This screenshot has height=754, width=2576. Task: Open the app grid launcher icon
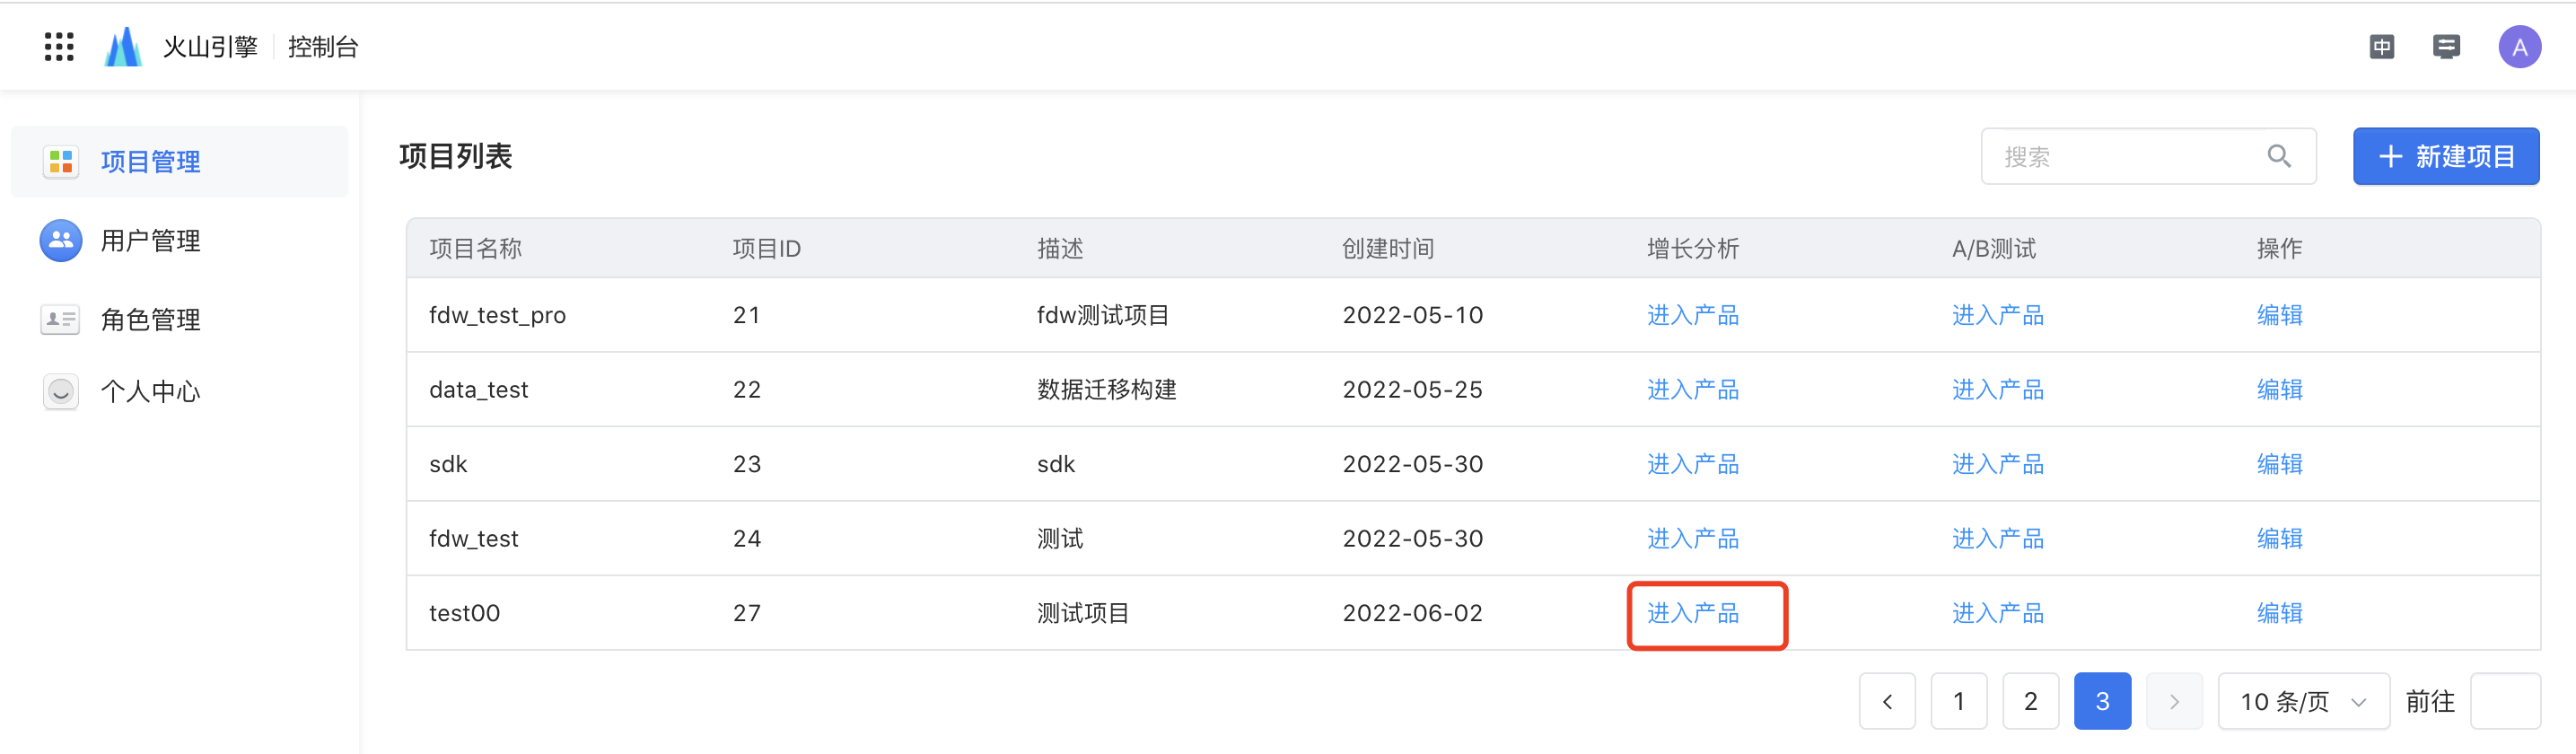(x=59, y=47)
